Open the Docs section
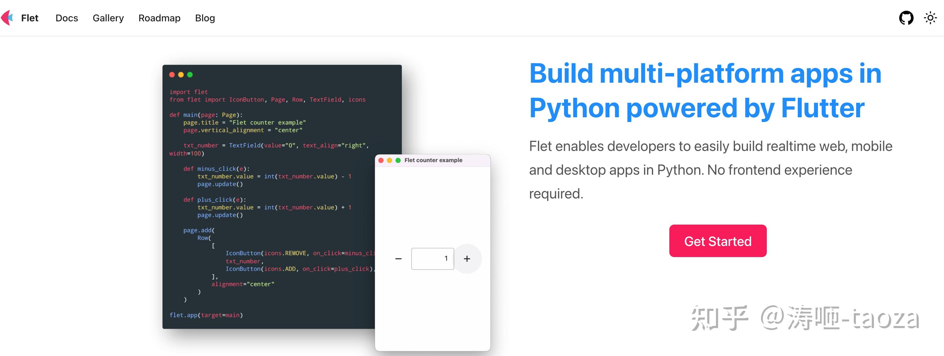Image resolution: width=944 pixels, height=356 pixels. [66, 18]
